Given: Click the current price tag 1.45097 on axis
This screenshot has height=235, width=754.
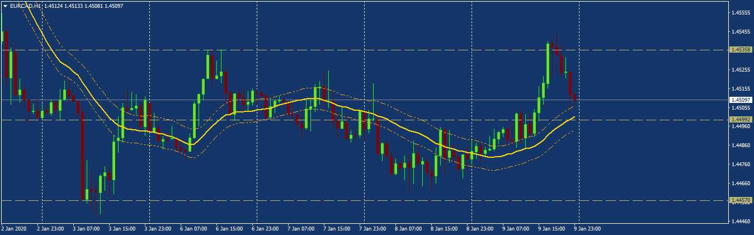Looking at the screenshot, I should pyautogui.click(x=741, y=100).
